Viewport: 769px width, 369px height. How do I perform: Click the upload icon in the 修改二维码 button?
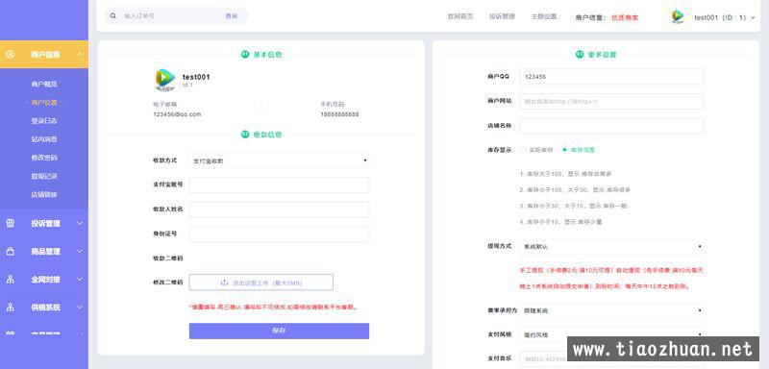tap(225, 283)
